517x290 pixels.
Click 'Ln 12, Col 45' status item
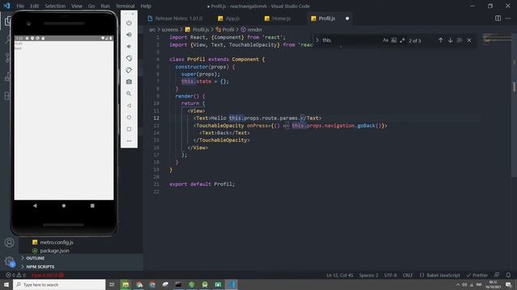[x=339, y=275]
